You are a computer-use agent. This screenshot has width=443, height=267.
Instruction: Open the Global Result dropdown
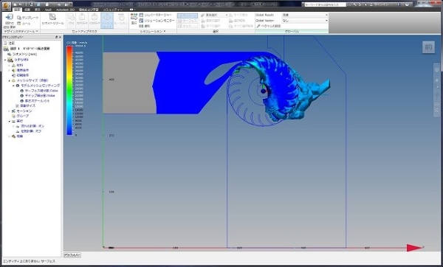coord(304,15)
